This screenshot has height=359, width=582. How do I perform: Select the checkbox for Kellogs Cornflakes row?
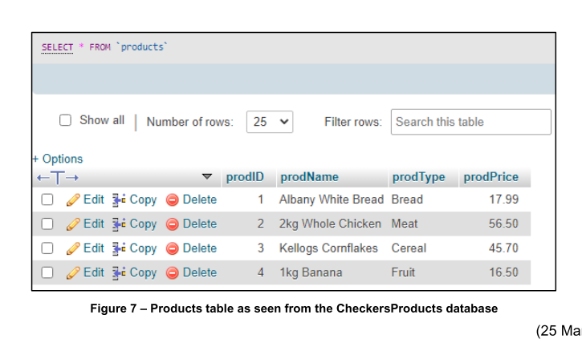pyautogui.click(x=47, y=248)
